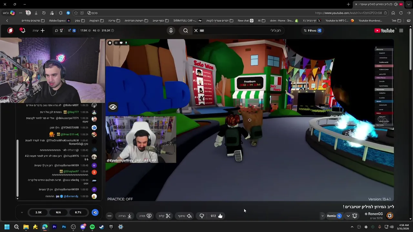Download the video using the download arrow
This screenshot has width=413, height=232.
coord(125,216)
